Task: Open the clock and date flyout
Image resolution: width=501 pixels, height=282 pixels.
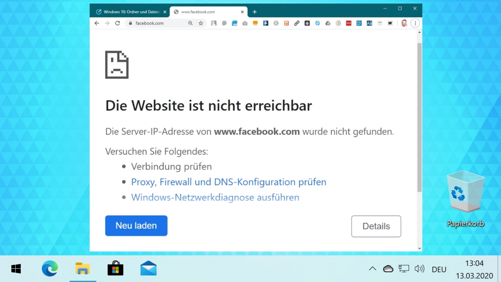Action: [x=474, y=269]
